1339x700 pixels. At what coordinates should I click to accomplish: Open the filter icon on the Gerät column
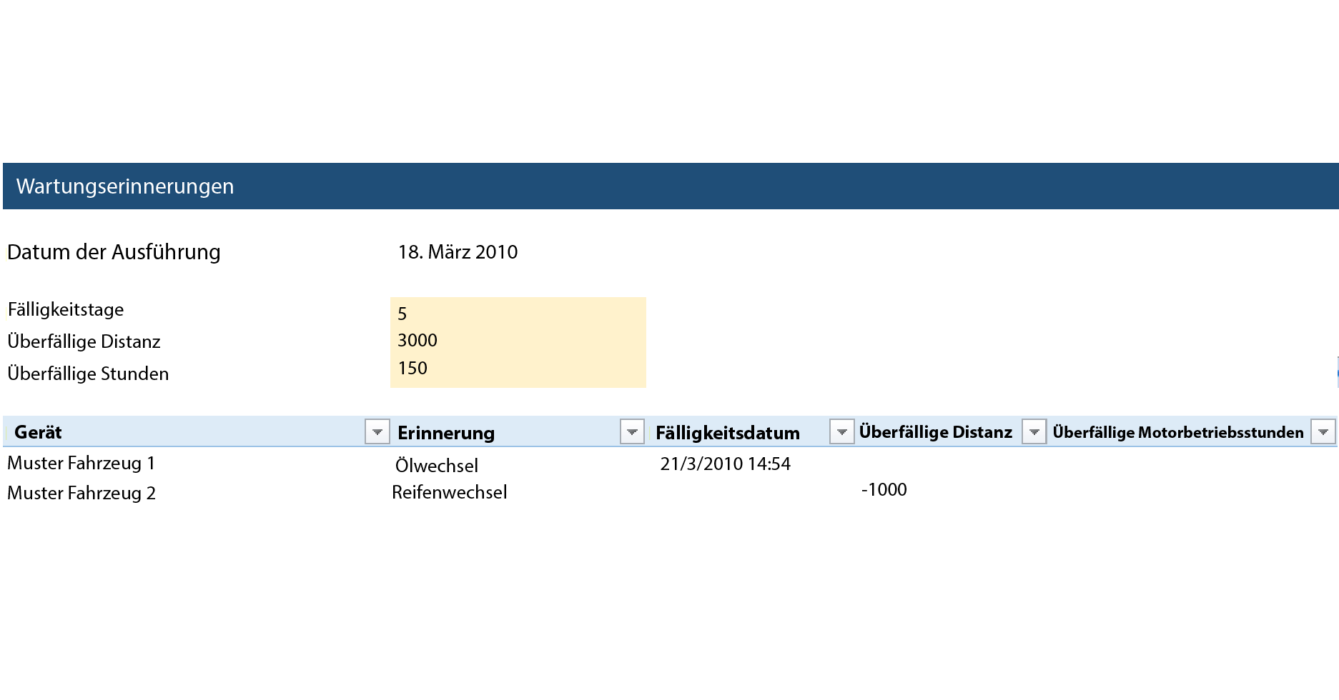377,431
